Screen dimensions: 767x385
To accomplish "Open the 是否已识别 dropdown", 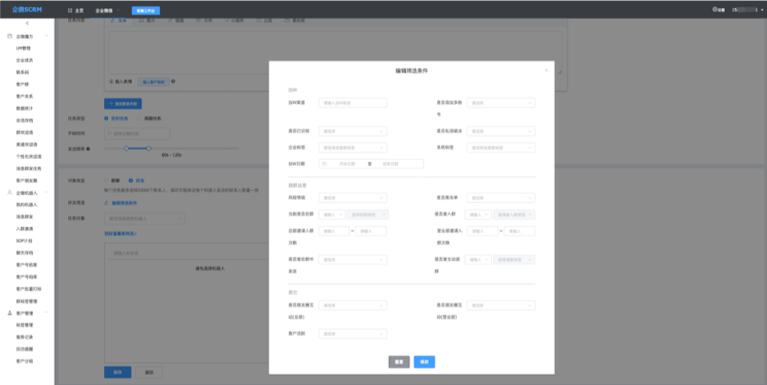I will [x=352, y=131].
